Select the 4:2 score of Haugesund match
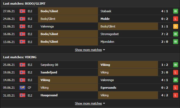180x108 pixels. [x=165, y=95]
